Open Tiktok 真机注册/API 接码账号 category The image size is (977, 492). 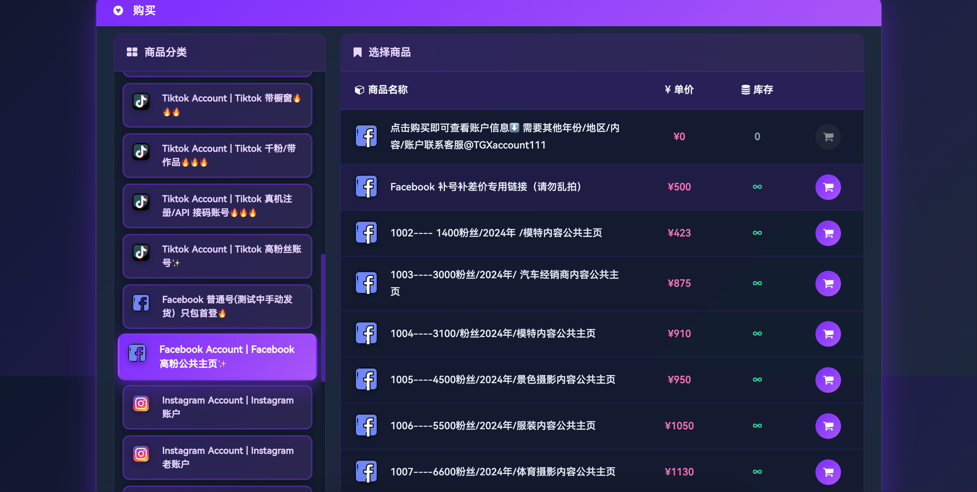[x=217, y=206]
